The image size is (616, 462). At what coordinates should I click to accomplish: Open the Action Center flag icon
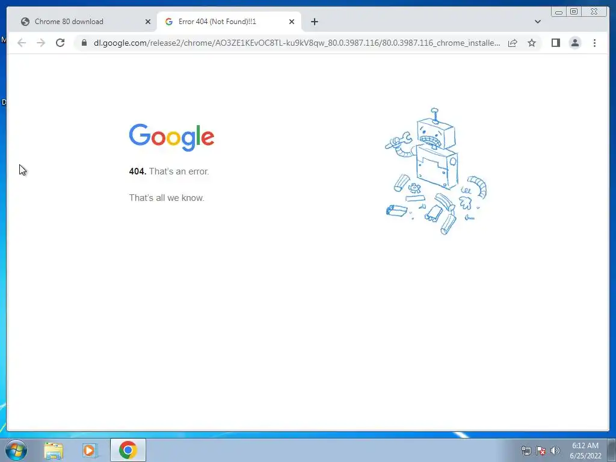[x=541, y=451]
